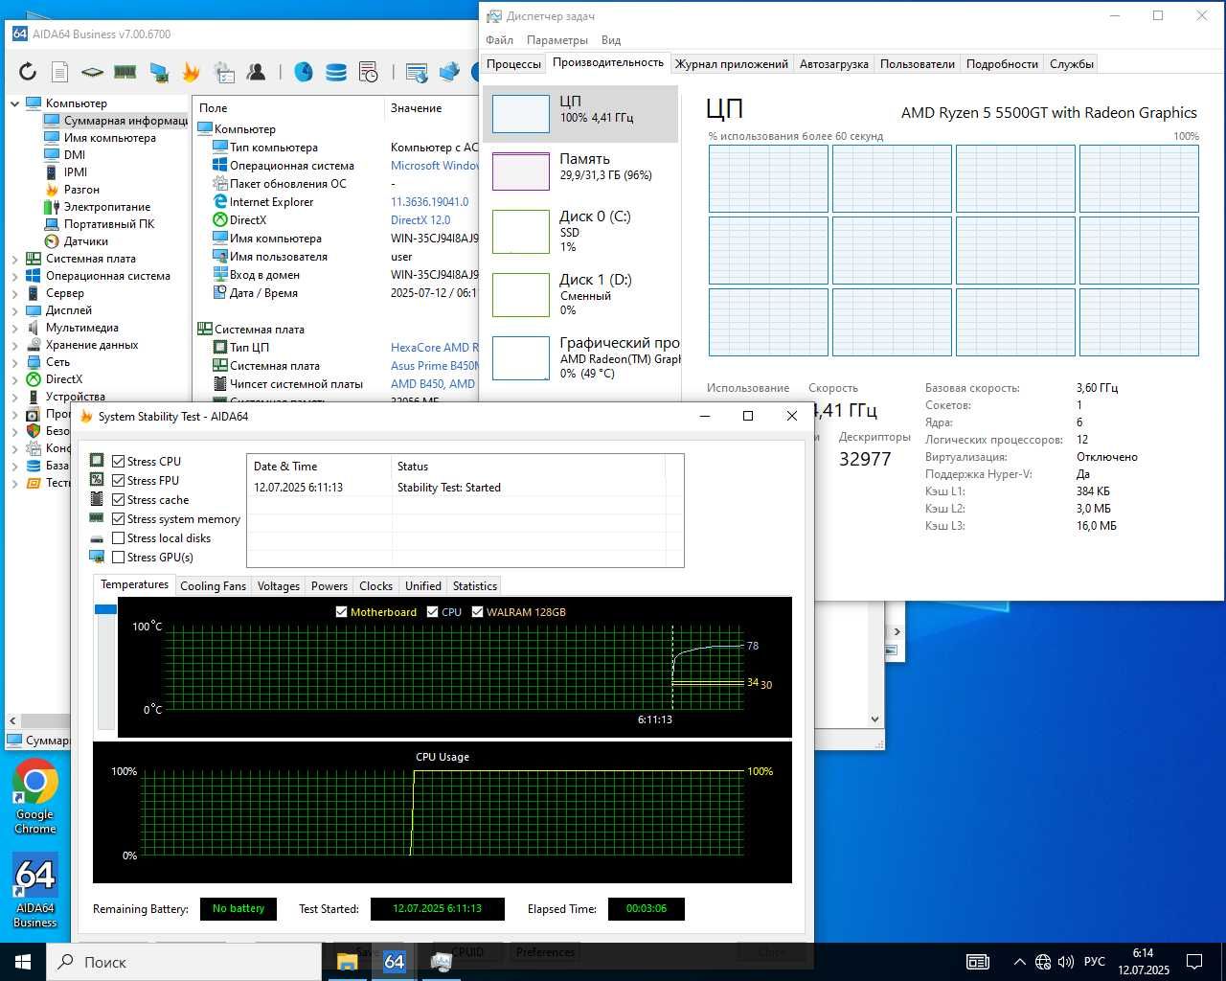The width and height of the screenshot is (1226, 981).
Task: Click the monitor diagnostics icon in AIDA64 toolbar
Action: tap(159, 71)
